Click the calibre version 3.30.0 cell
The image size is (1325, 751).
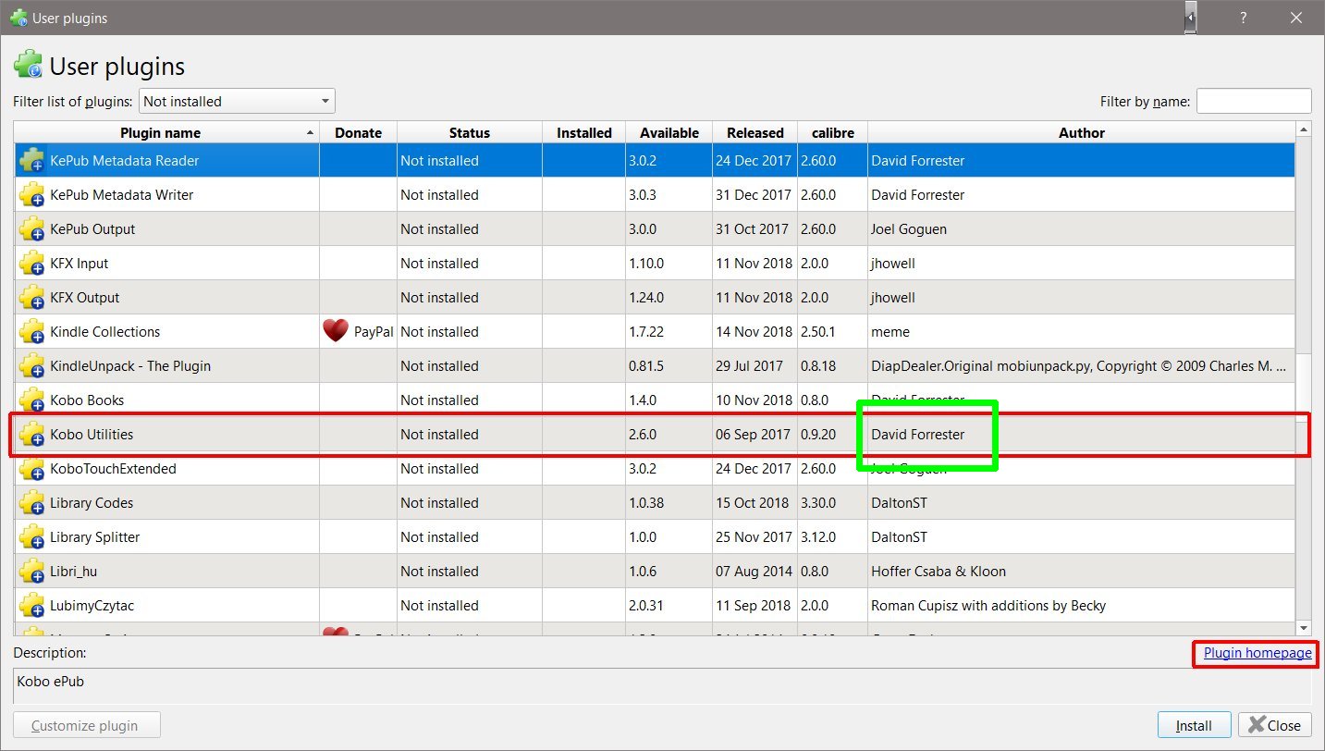point(818,502)
